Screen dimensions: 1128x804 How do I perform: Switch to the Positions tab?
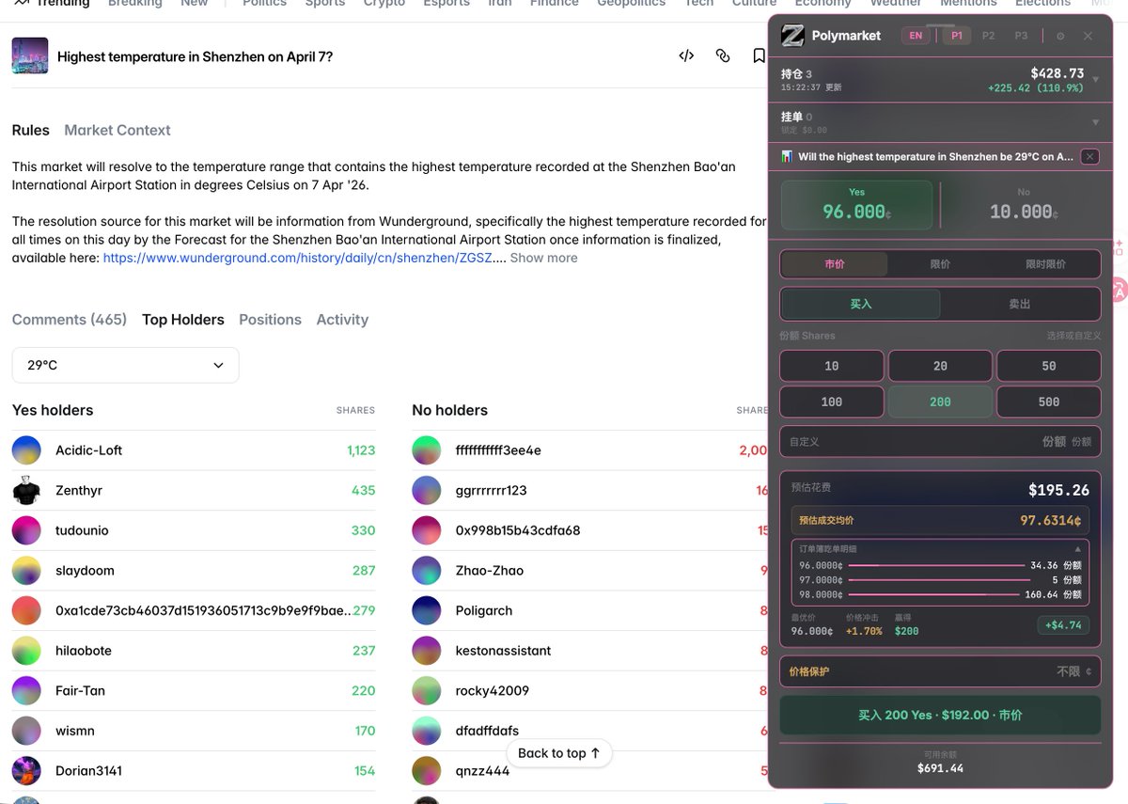pos(270,320)
